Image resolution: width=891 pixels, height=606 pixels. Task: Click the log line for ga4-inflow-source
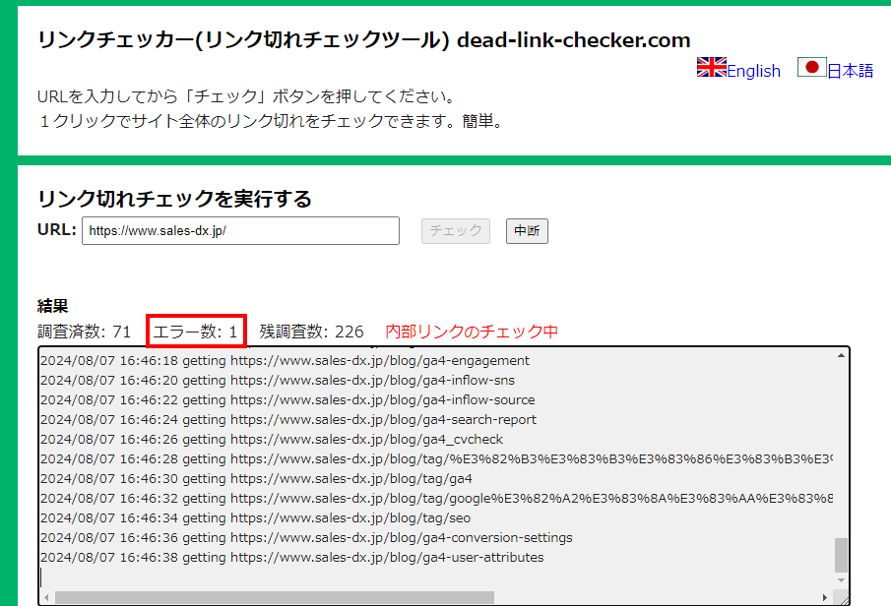(287, 399)
